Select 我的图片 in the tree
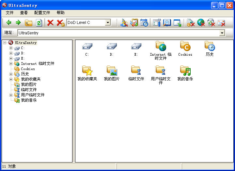235x171 pixels. click(x=29, y=85)
